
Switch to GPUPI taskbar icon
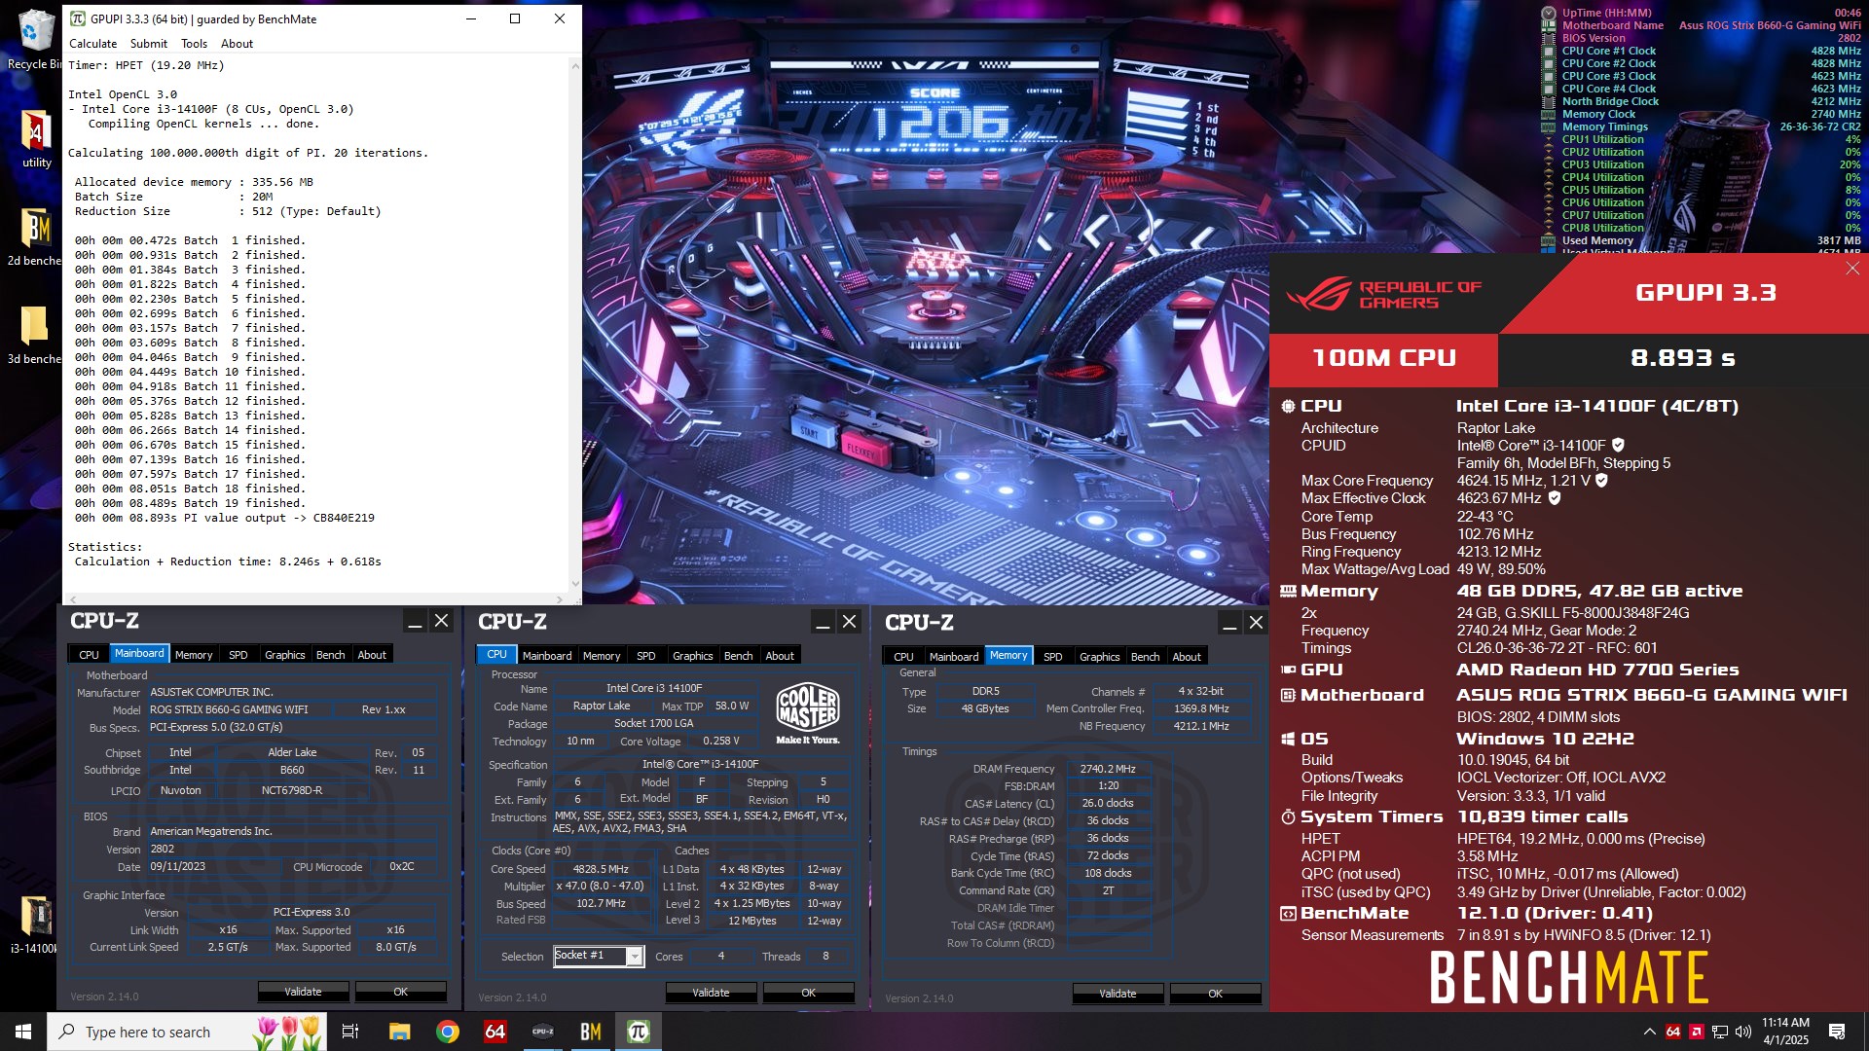coord(639,1032)
